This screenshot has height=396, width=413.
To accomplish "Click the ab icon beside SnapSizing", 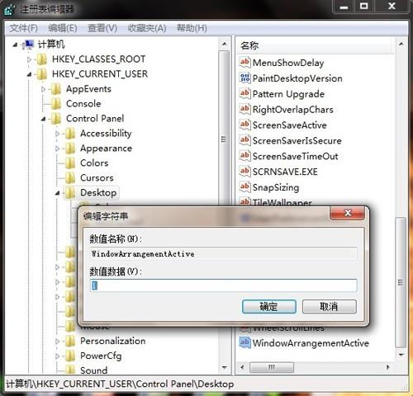I will 244,187.
